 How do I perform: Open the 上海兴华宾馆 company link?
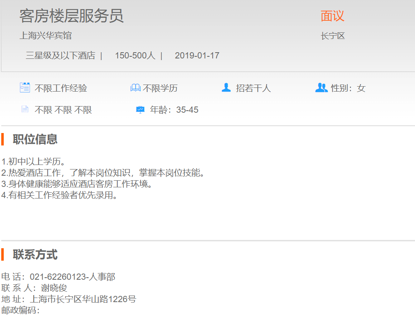[x=46, y=36]
